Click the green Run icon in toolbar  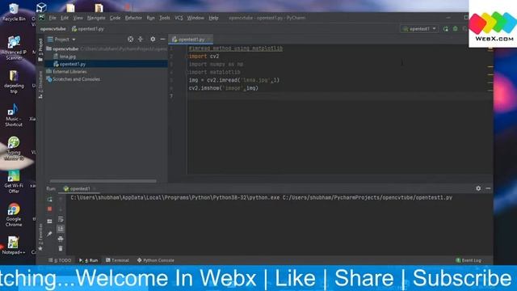click(446, 29)
